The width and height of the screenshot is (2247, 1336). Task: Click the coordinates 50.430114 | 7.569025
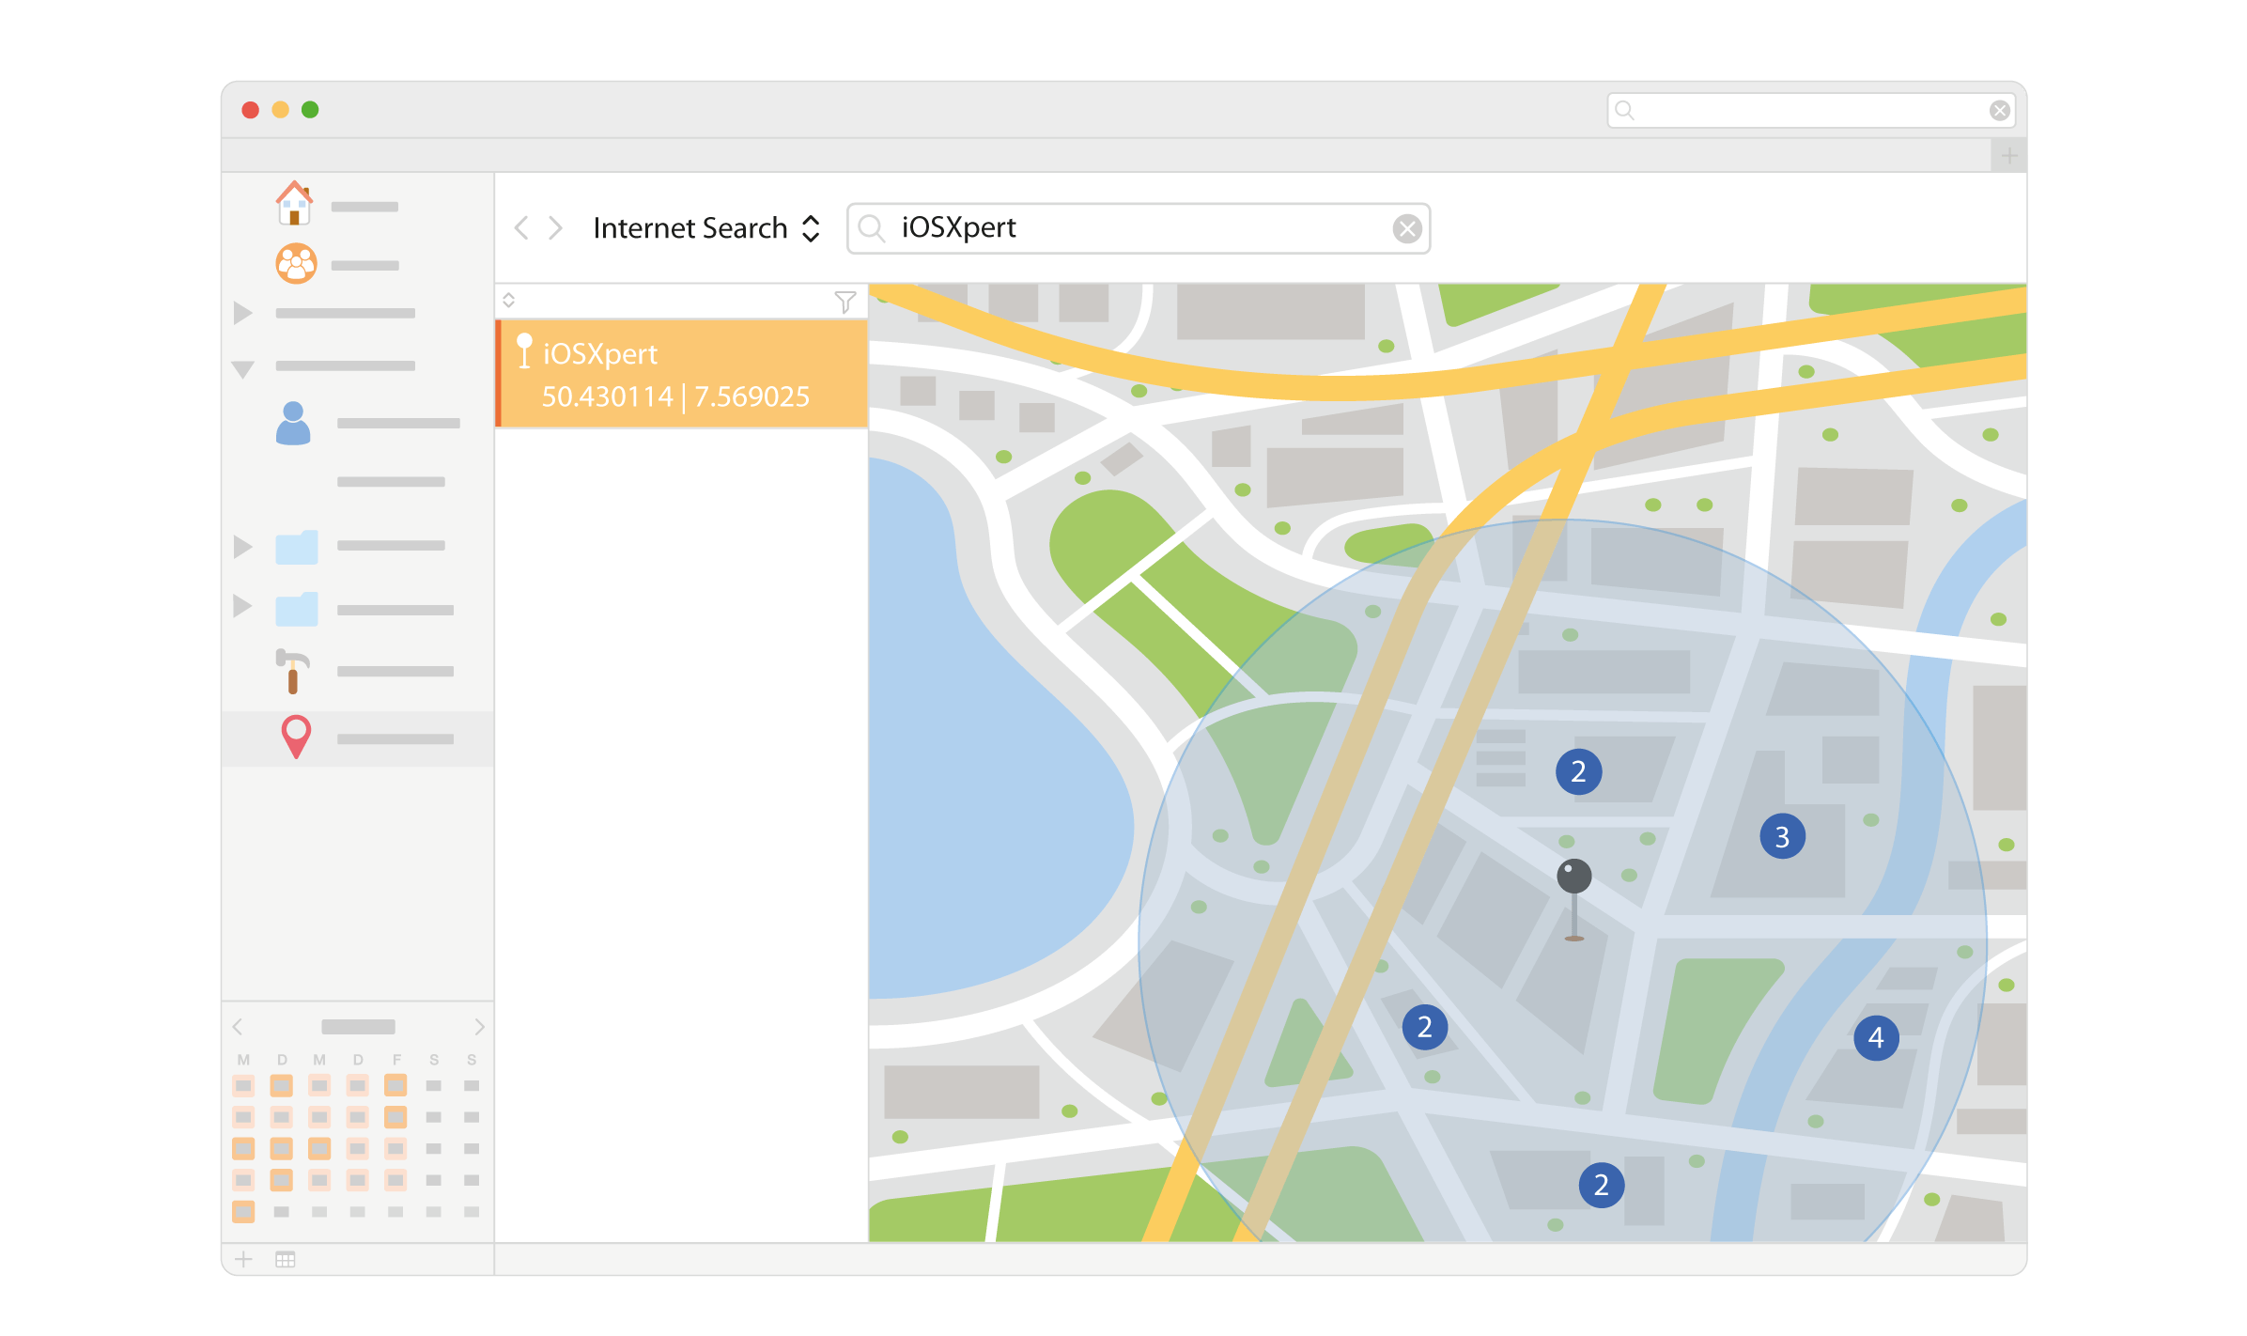(674, 396)
